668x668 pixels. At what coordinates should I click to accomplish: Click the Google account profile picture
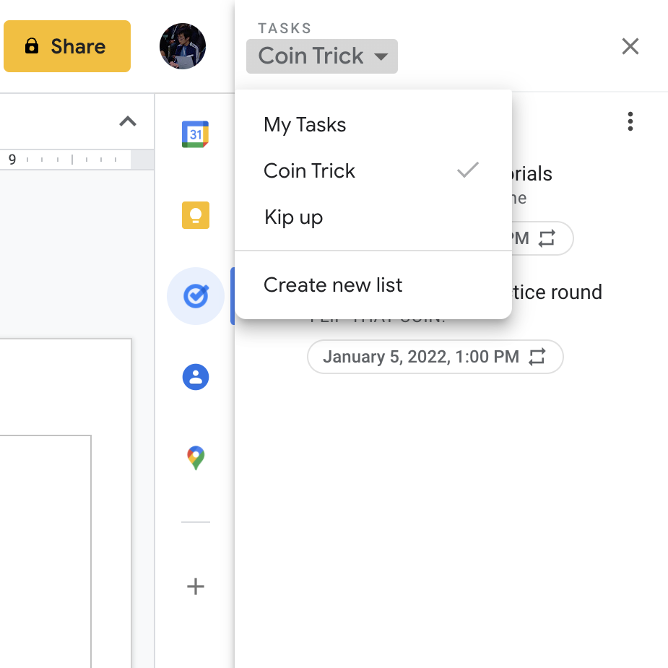(183, 46)
